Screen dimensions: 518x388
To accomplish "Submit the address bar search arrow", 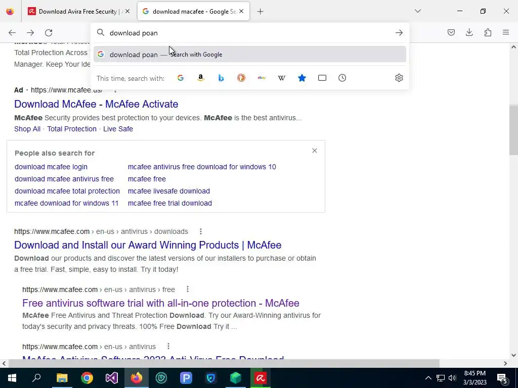I will click(x=399, y=33).
